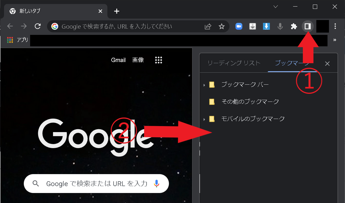
Task: Go back with the back arrow
Action: 10,26
